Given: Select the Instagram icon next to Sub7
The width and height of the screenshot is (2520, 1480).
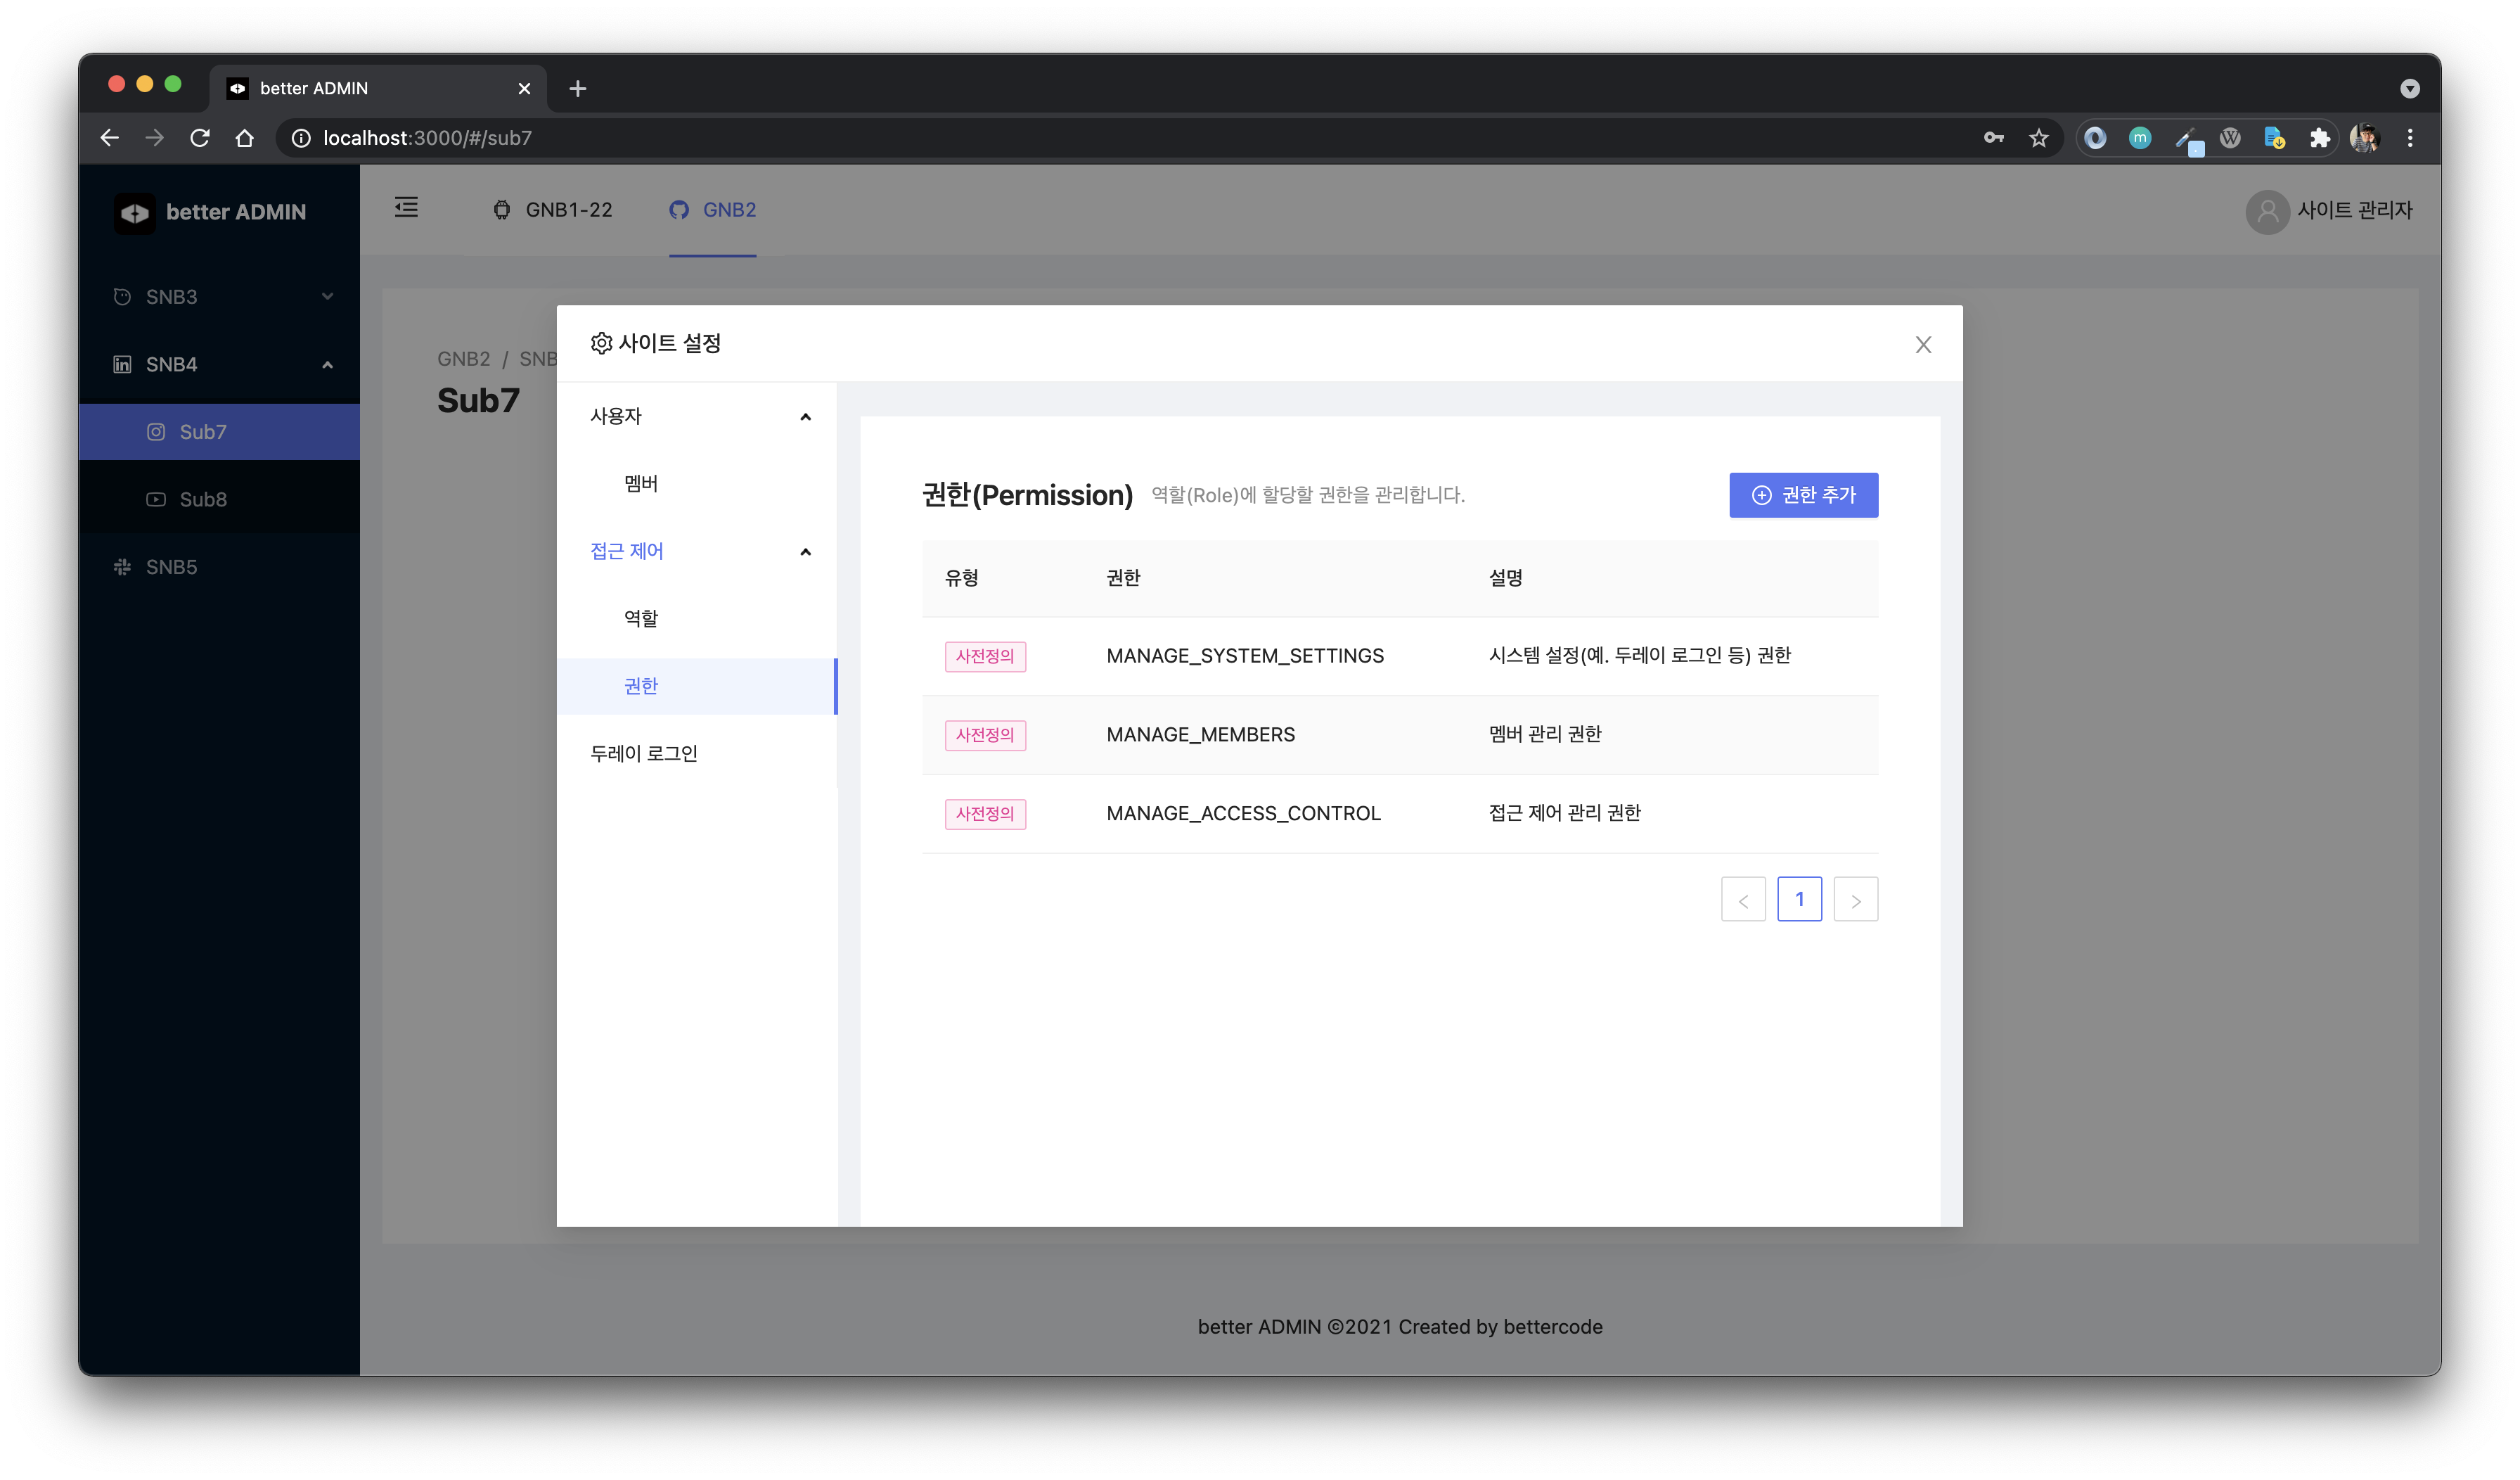Looking at the screenshot, I should coord(156,431).
